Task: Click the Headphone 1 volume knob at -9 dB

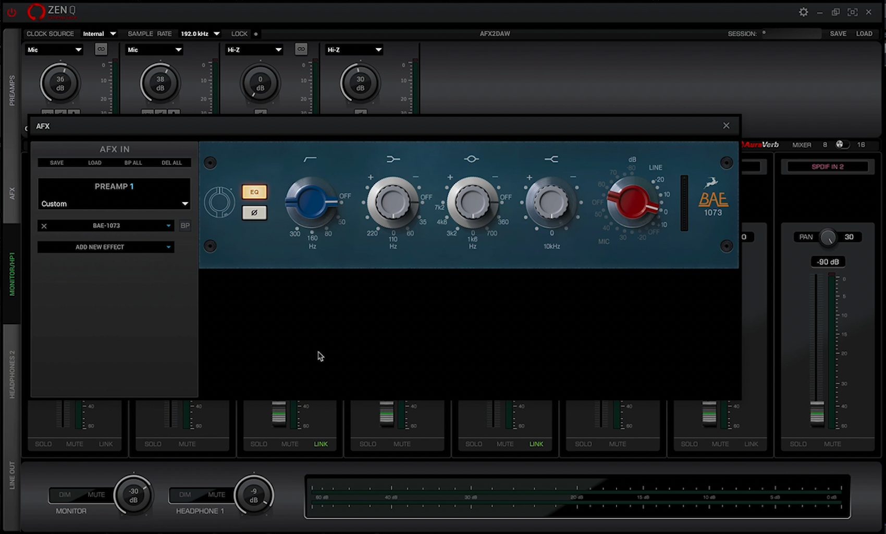Action: [254, 495]
